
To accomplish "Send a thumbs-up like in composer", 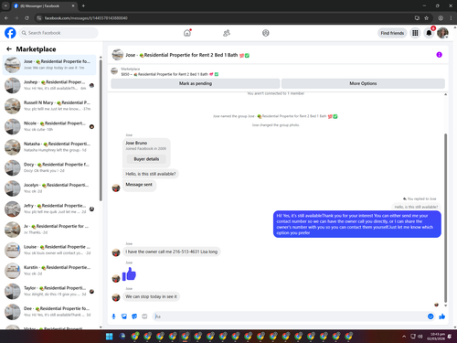I will coord(441,316).
